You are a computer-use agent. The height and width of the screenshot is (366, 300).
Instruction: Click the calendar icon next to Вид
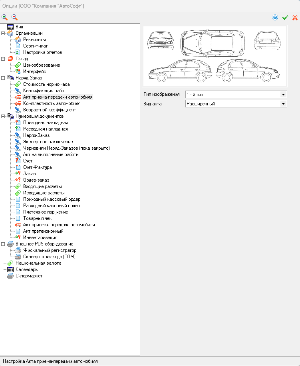pyautogui.click(x=10, y=27)
